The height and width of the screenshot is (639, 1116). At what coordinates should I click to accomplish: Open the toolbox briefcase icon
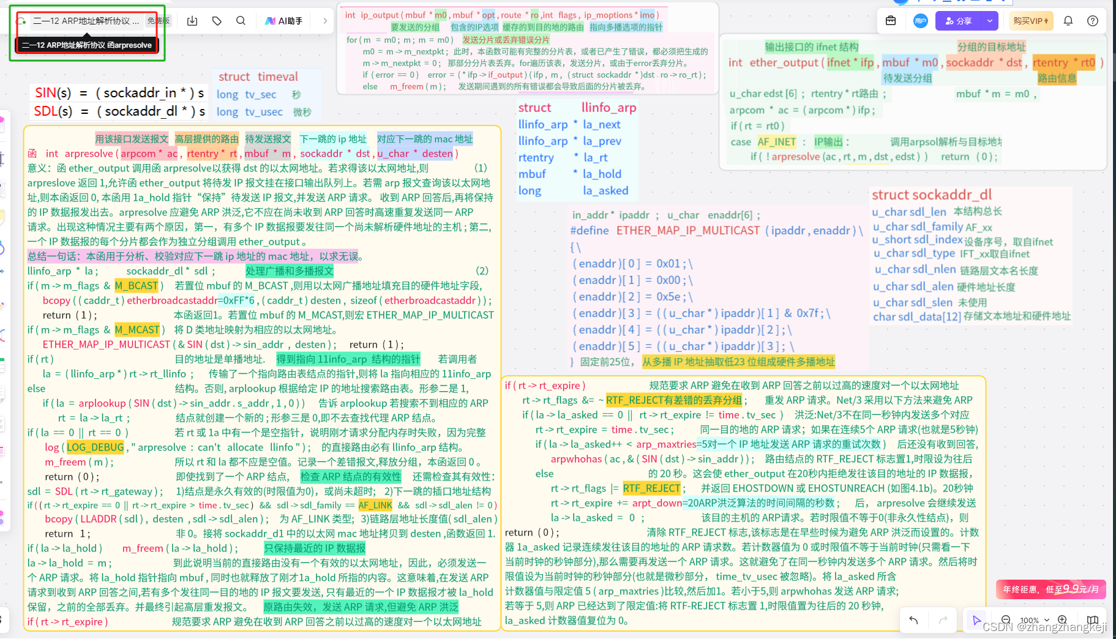point(891,21)
